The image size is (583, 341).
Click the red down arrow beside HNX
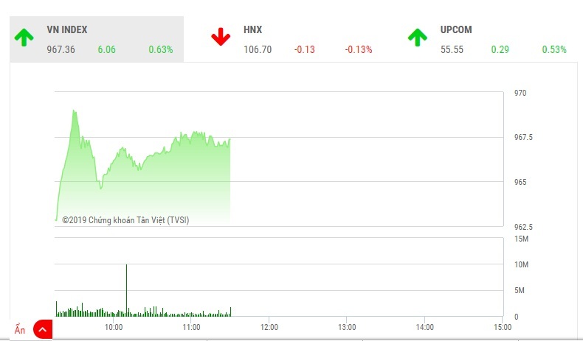(221, 37)
